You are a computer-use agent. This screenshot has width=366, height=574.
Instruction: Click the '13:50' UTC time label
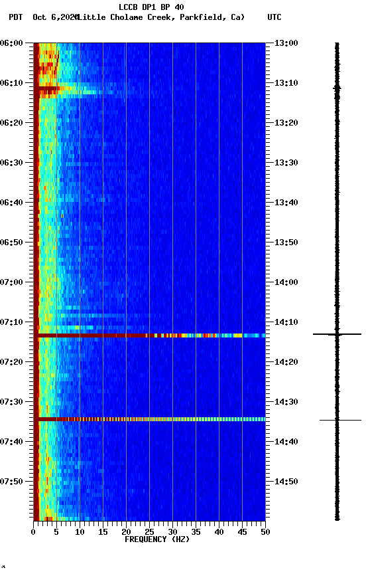click(x=286, y=242)
